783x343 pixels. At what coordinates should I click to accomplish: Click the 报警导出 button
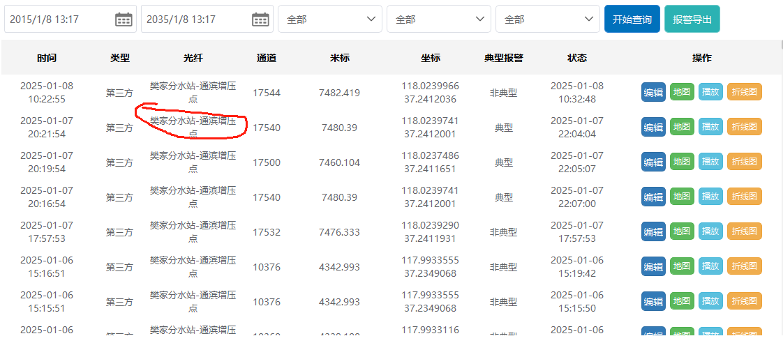click(692, 19)
